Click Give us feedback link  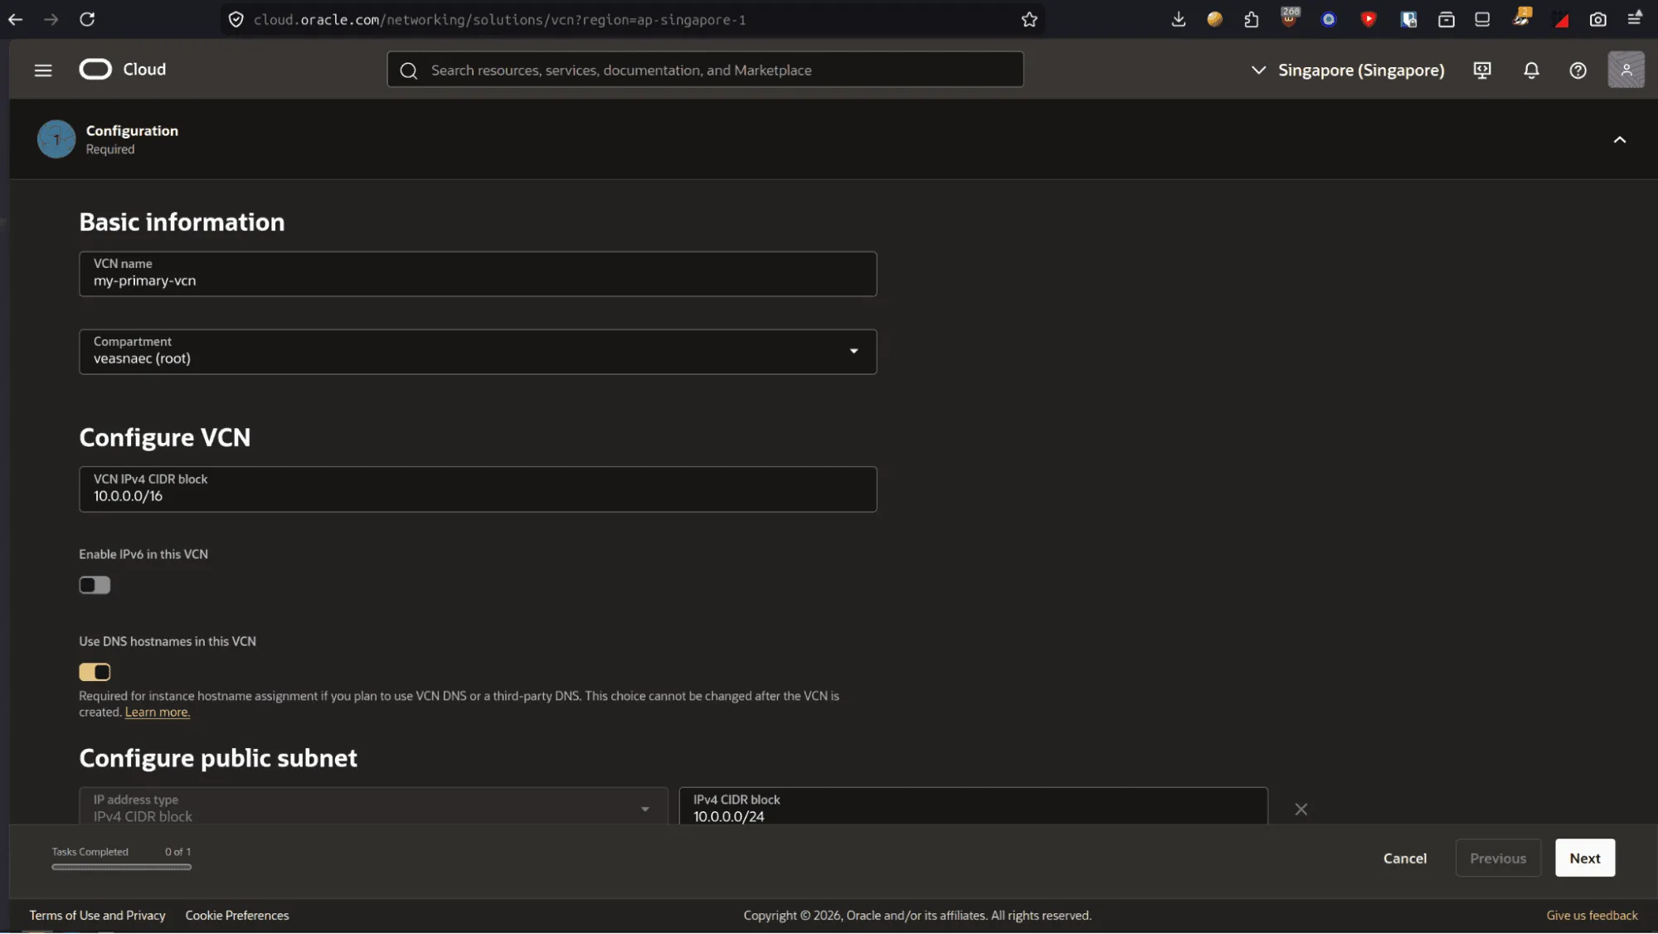coord(1592,916)
